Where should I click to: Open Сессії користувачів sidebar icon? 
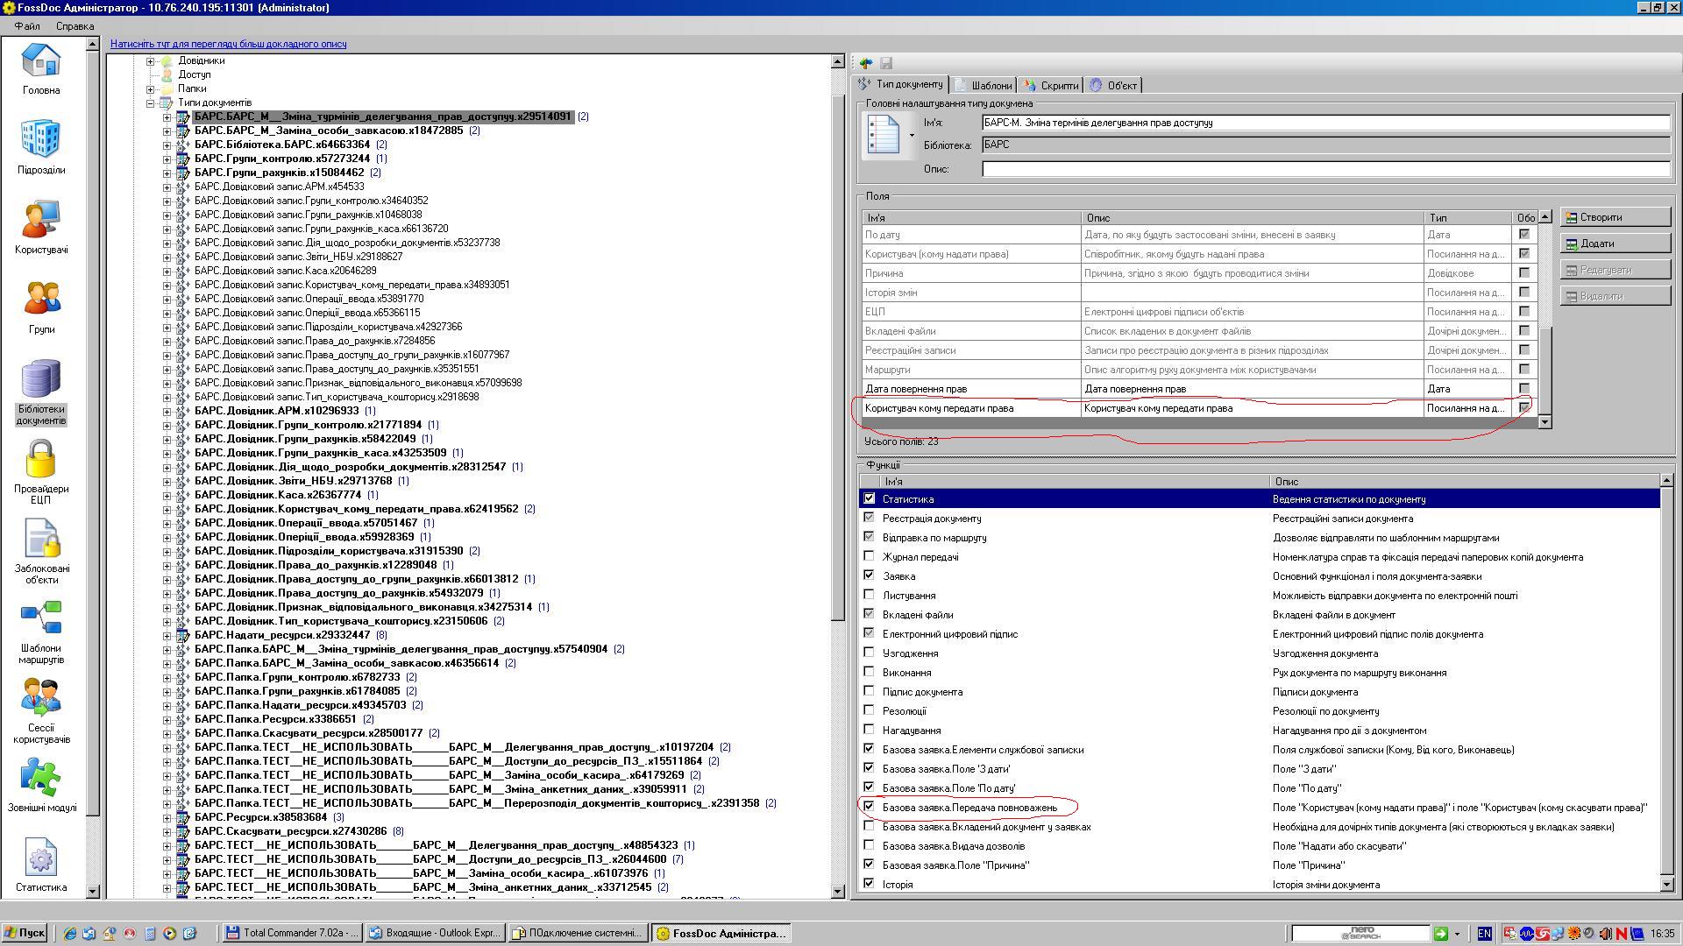40,699
